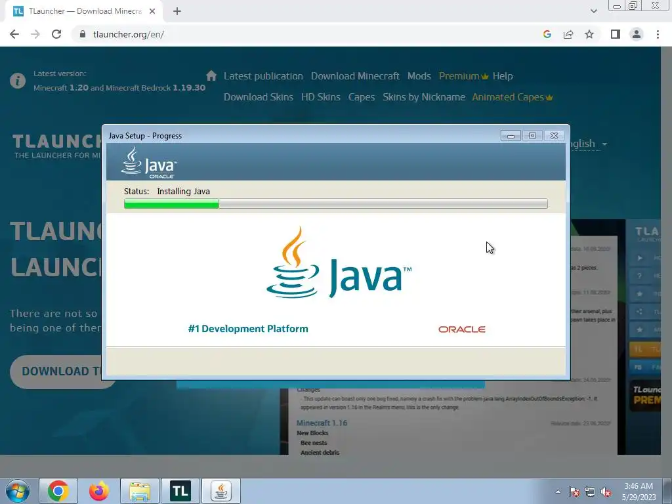
Task: Open the Help page
Action: [x=503, y=76]
